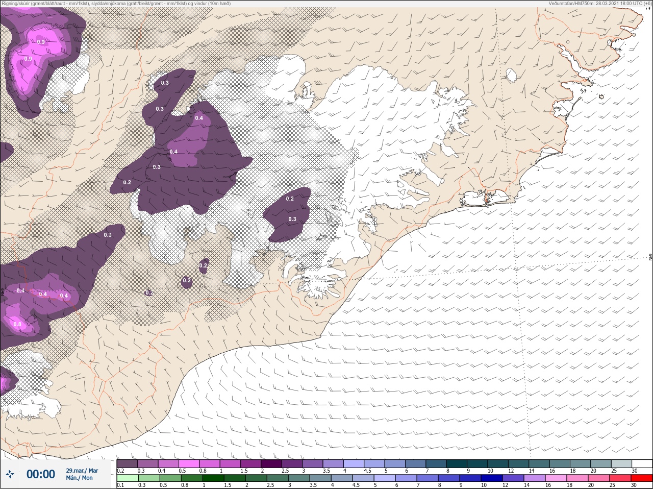Click the 00:00 forecast time display

point(41,474)
